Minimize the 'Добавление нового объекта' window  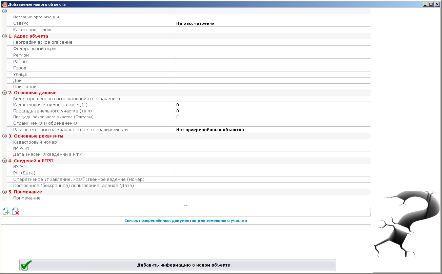[x=425, y=4]
